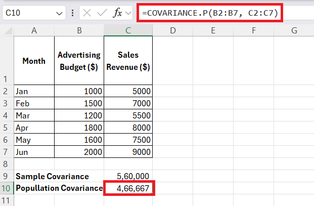Select row 11 header

(x=7, y=200)
